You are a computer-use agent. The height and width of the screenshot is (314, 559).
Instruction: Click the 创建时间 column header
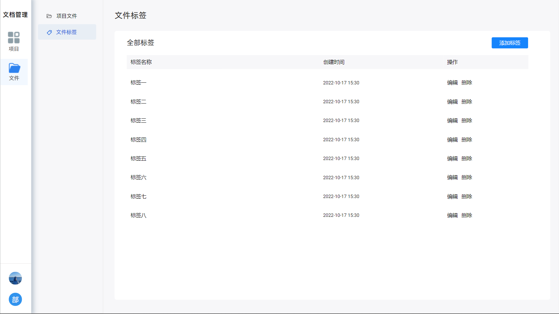click(334, 62)
